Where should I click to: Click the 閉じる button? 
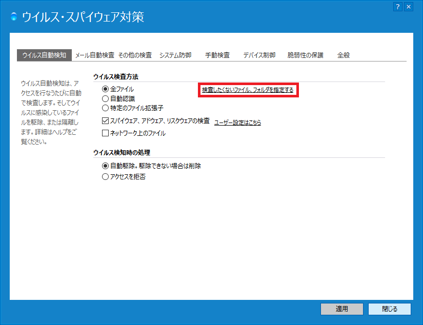click(390, 309)
